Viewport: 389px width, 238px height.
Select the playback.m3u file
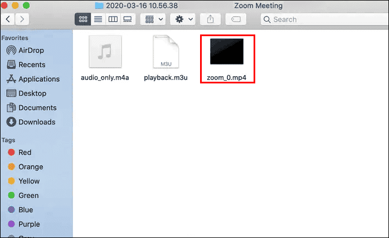click(x=166, y=58)
